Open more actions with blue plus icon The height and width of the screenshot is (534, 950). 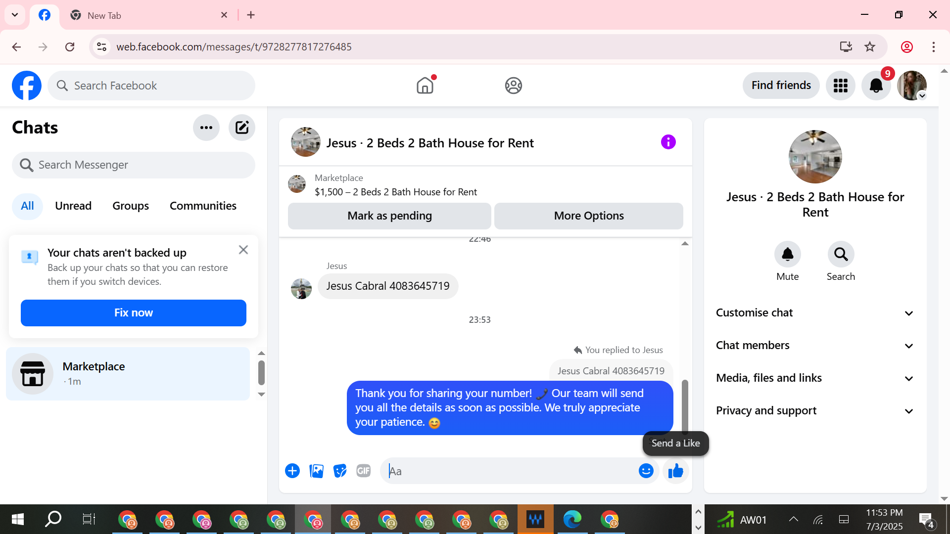pos(292,471)
